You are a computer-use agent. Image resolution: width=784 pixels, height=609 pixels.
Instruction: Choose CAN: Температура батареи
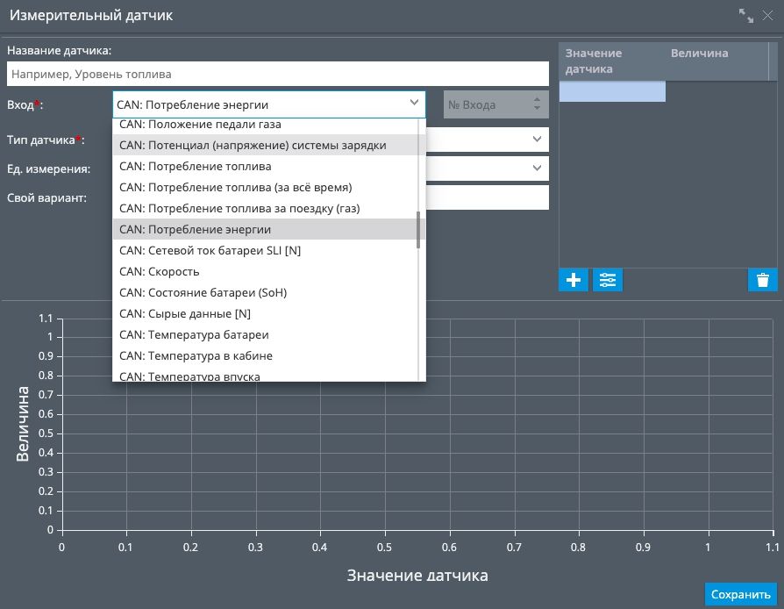[269, 334]
